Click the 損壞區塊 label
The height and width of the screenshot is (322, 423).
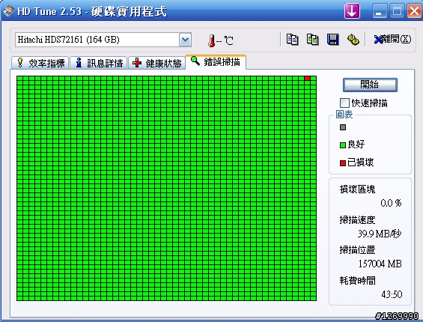[357, 189]
